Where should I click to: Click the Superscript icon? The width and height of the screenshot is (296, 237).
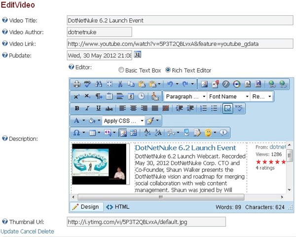[x=77, y=96]
